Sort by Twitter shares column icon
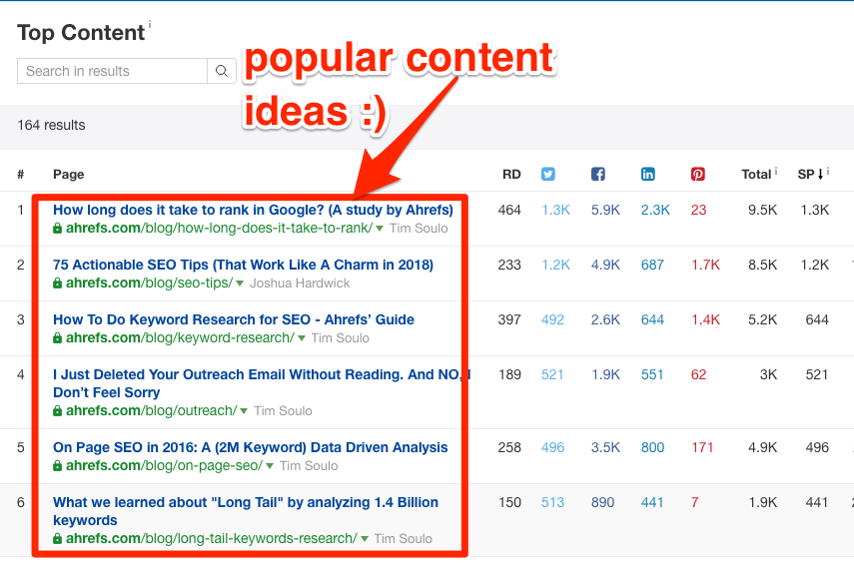The image size is (854, 563). click(548, 175)
